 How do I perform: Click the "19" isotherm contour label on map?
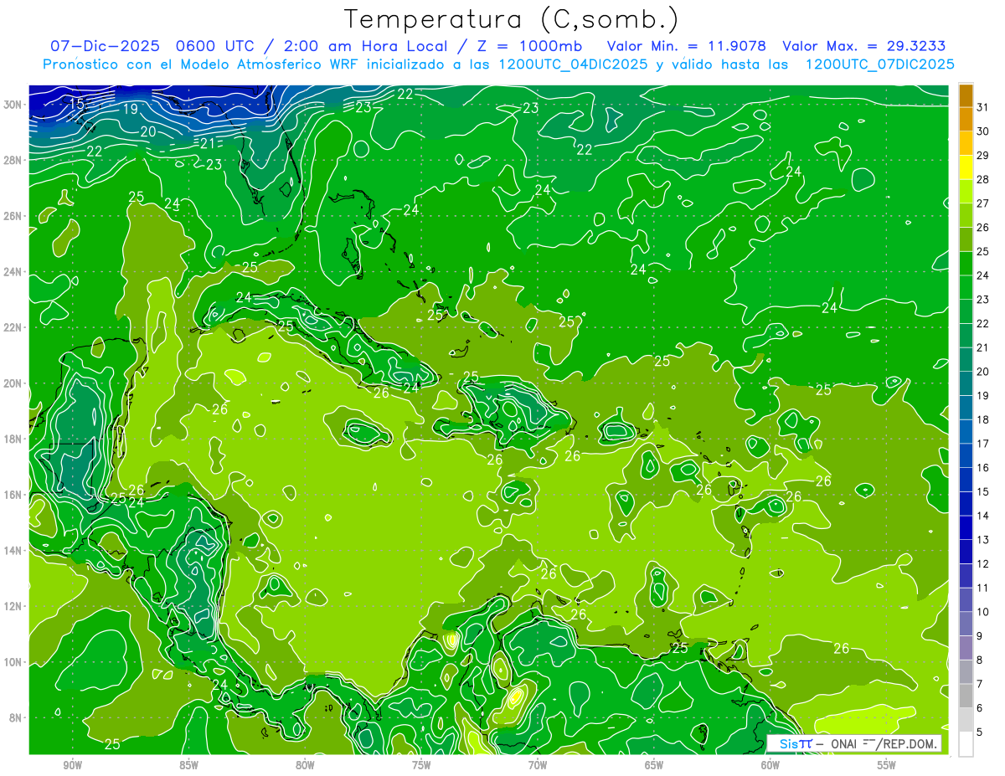[x=130, y=109]
